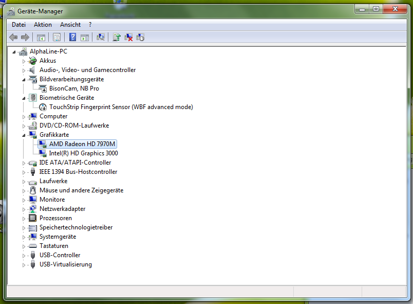This screenshot has height=304, width=413.
Task: Select TouchStrip Fingerprint Sensor (WBF advanced mode)
Action: point(121,107)
